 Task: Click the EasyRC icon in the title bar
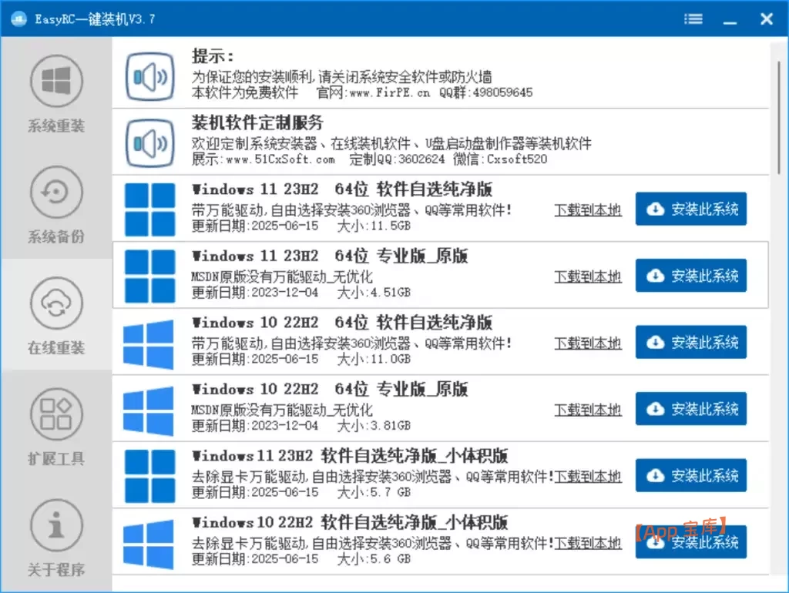pos(16,18)
